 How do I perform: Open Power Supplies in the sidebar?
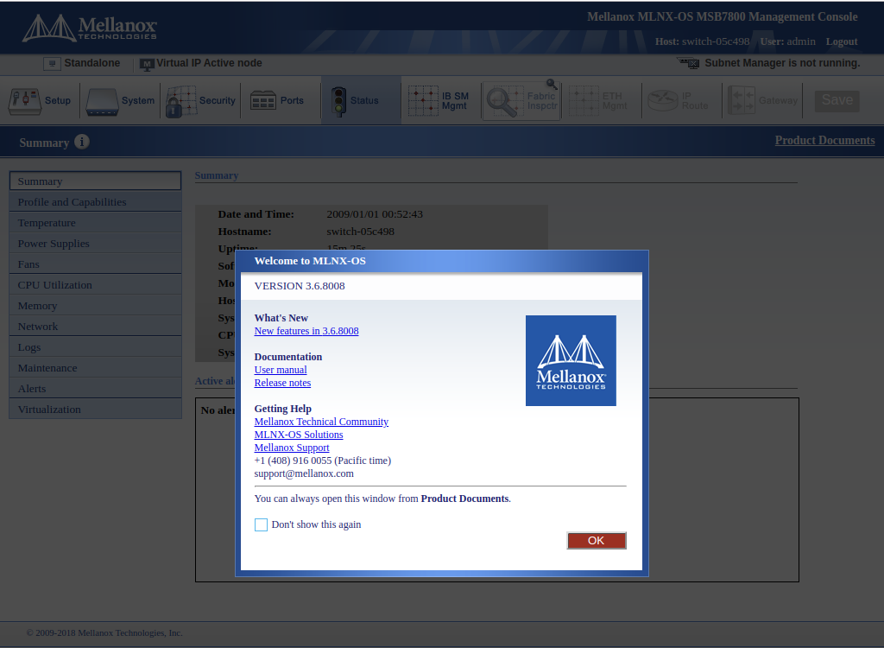coord(95,244)
